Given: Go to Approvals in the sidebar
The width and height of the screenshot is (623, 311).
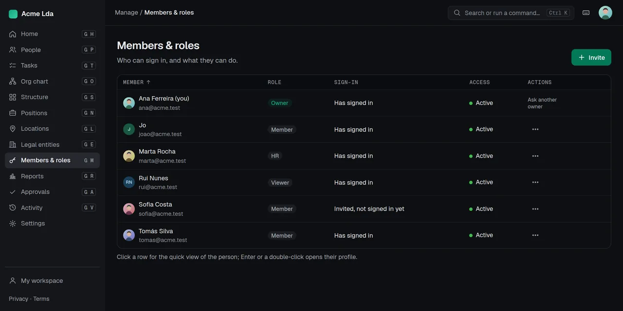Looking at the screenshot, I should [x=53, y=192].
